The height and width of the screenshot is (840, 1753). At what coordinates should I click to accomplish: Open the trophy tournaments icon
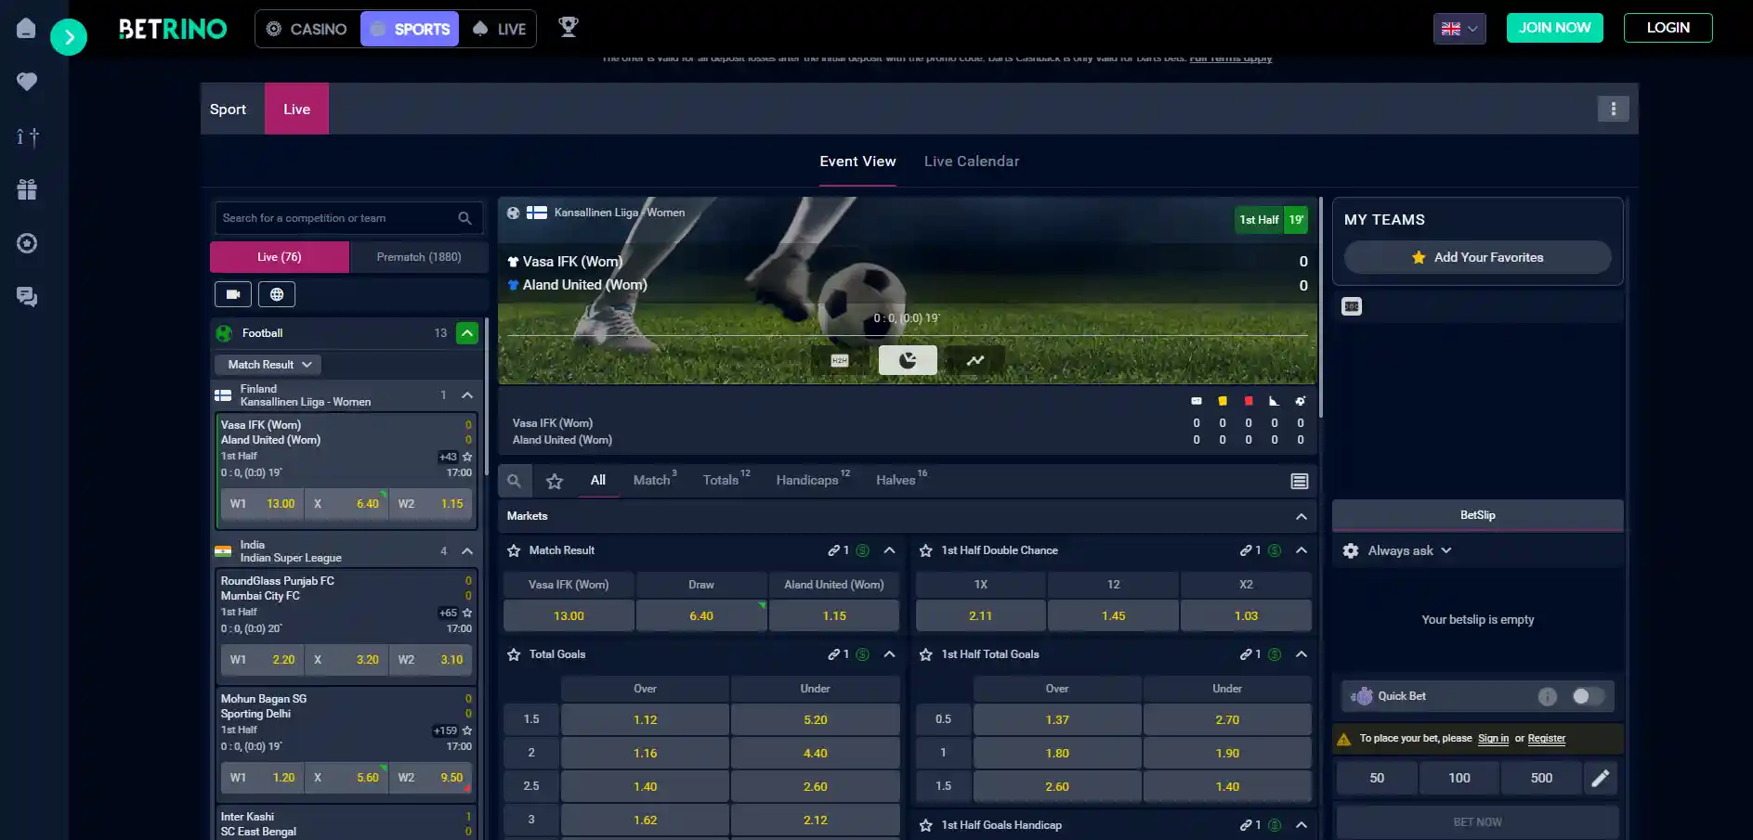click(x=568, y=28)
